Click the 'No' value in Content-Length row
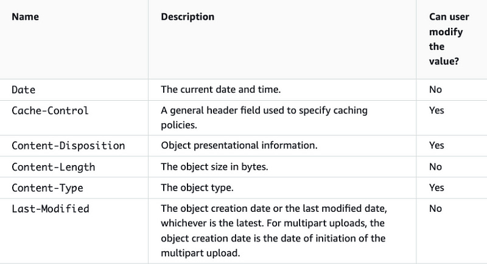 435,167
